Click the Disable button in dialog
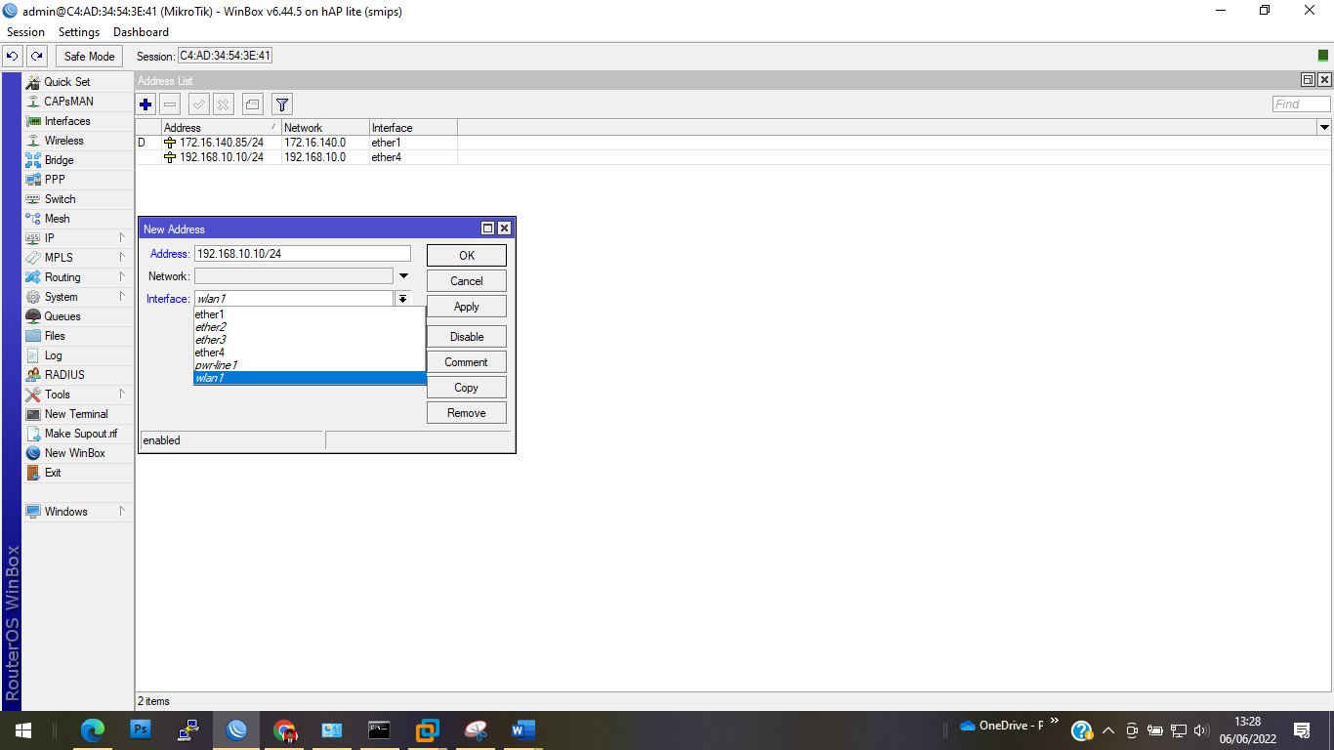 [x=467, y=337]
